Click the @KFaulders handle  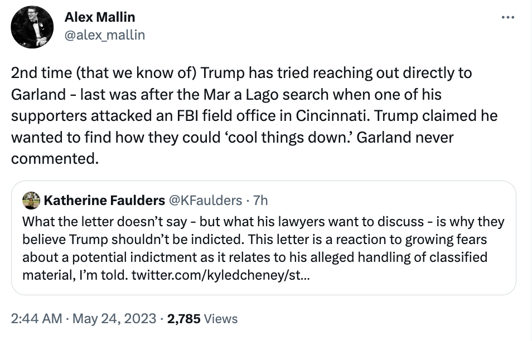pos(206,200)
